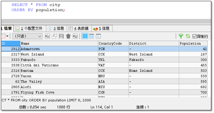Sort by the Population column header
The image size is (214, 113).
(x=193, y=44)
